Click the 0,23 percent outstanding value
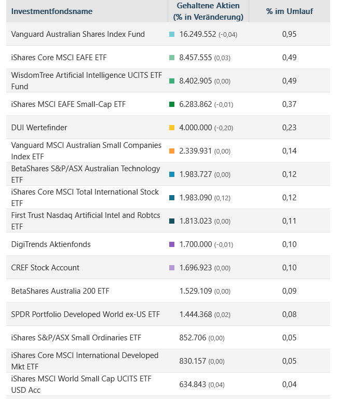 point(289,128)
